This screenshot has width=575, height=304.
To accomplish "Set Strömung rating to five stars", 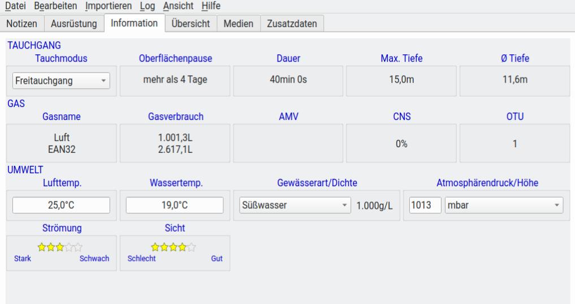I will 78,247.
